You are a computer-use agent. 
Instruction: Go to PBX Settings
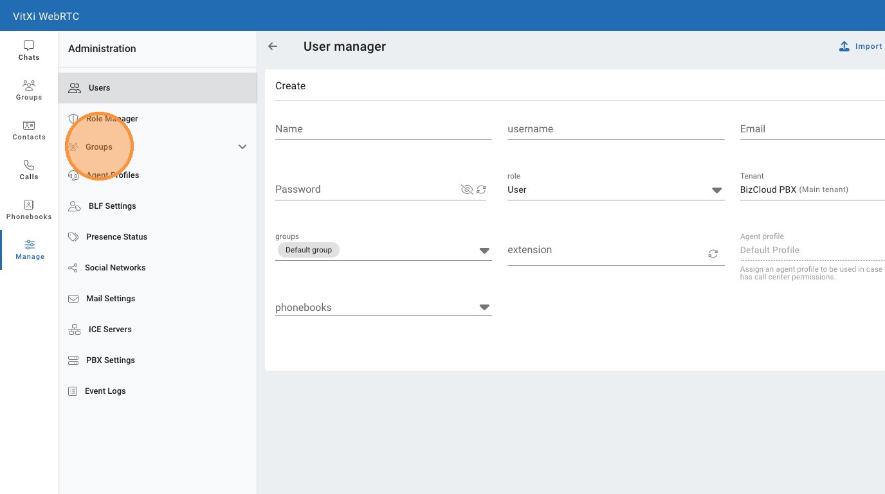[110, 360]
